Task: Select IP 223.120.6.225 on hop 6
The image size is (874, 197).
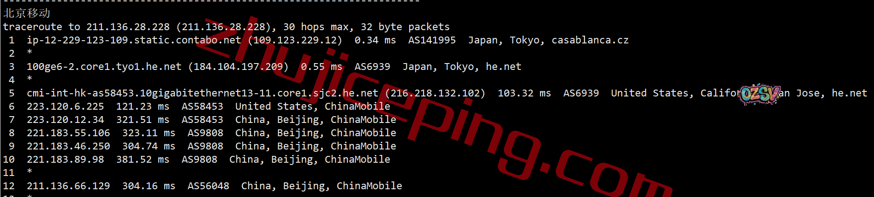Action: point(65,106)
